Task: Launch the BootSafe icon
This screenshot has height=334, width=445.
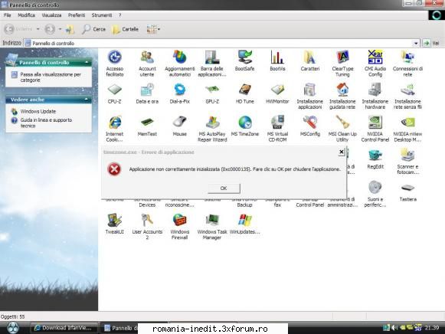Action: click(x=244, y=61)
